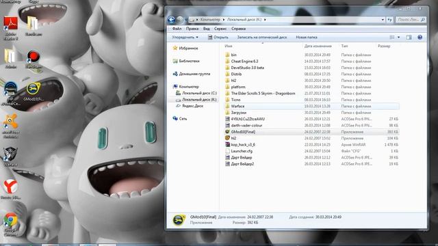Image resolution: width=438 pixels, height=246 pixels.
Task: Open the Explorer help question mark
Action: (x=420, y=37)
